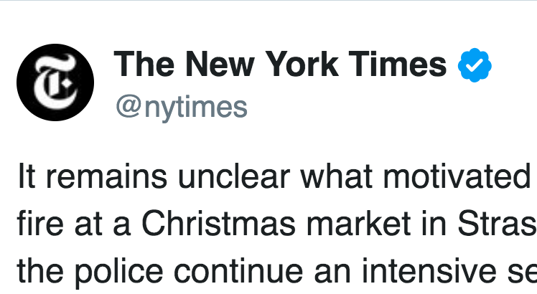Viewport: 537px width, 294px height.
Task: Visit the @nytimes handle link
Action: [x=182, y=108]
